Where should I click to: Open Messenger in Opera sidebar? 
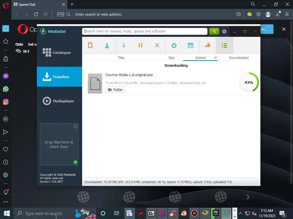coord(6,76)
